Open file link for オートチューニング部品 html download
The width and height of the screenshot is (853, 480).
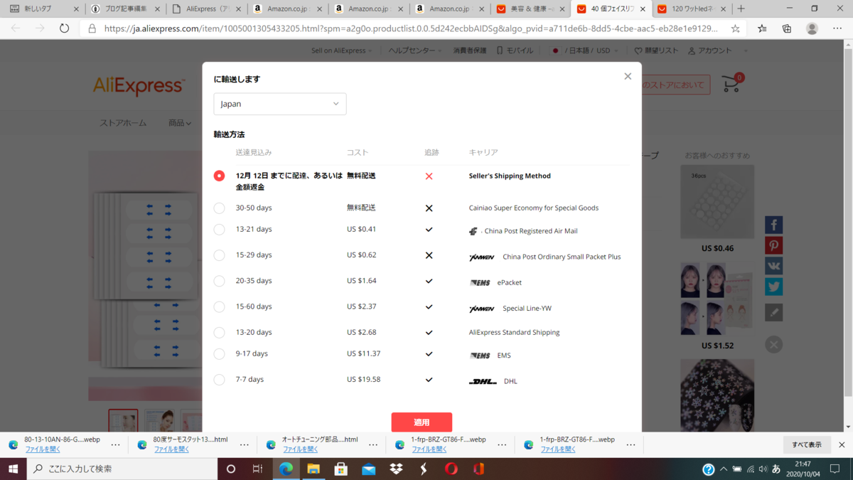301,449
